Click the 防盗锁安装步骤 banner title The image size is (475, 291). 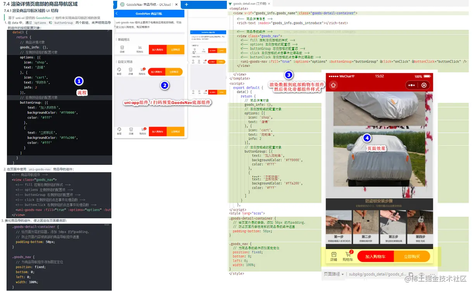coord(379,201)
